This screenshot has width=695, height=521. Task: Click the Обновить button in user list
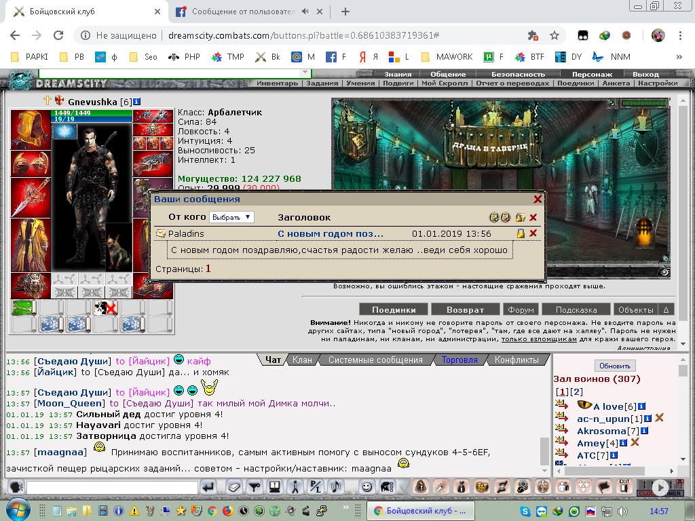[615, 366]
